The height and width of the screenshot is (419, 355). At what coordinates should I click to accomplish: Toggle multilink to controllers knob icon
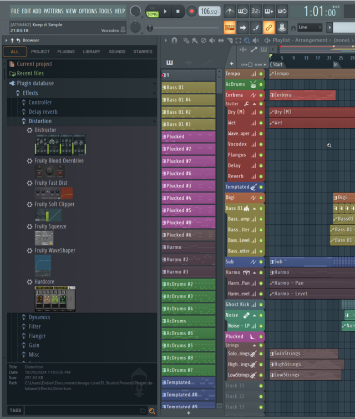282,27
